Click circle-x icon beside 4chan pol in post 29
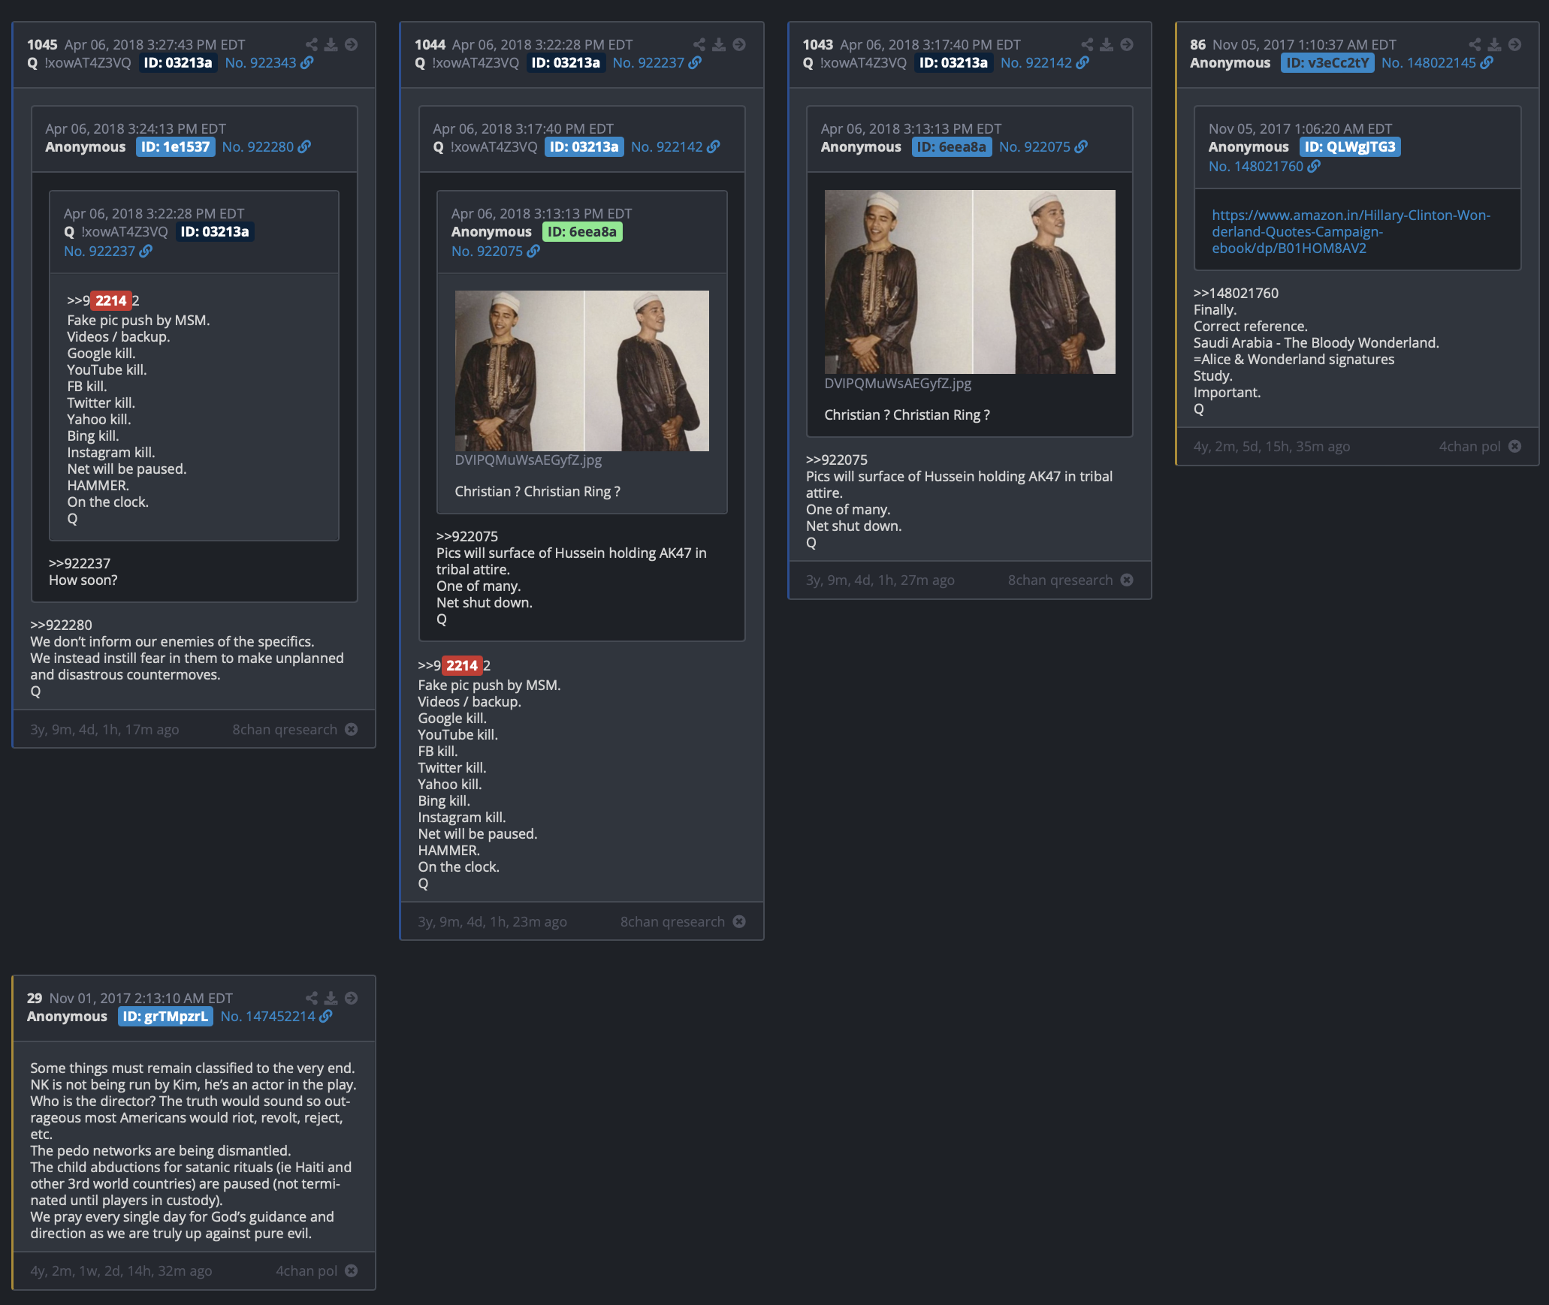The height and width of the screenshot is (1305, 1549). (351, 1270)
